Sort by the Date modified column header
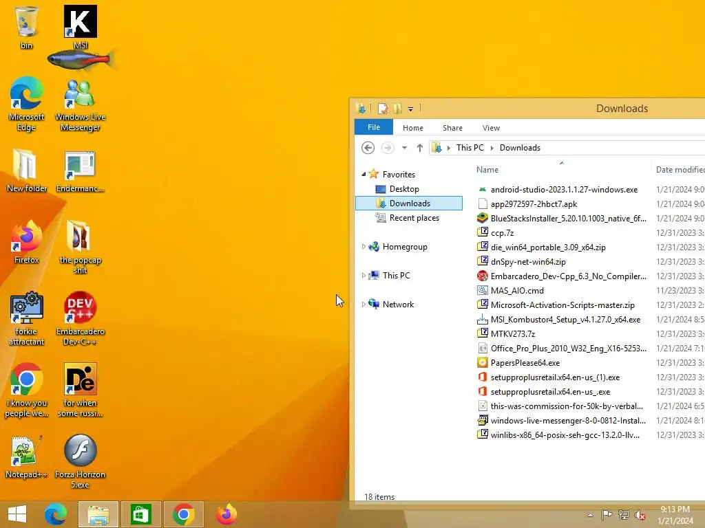This screenshot has width=705, height=528. coord(679,169)
